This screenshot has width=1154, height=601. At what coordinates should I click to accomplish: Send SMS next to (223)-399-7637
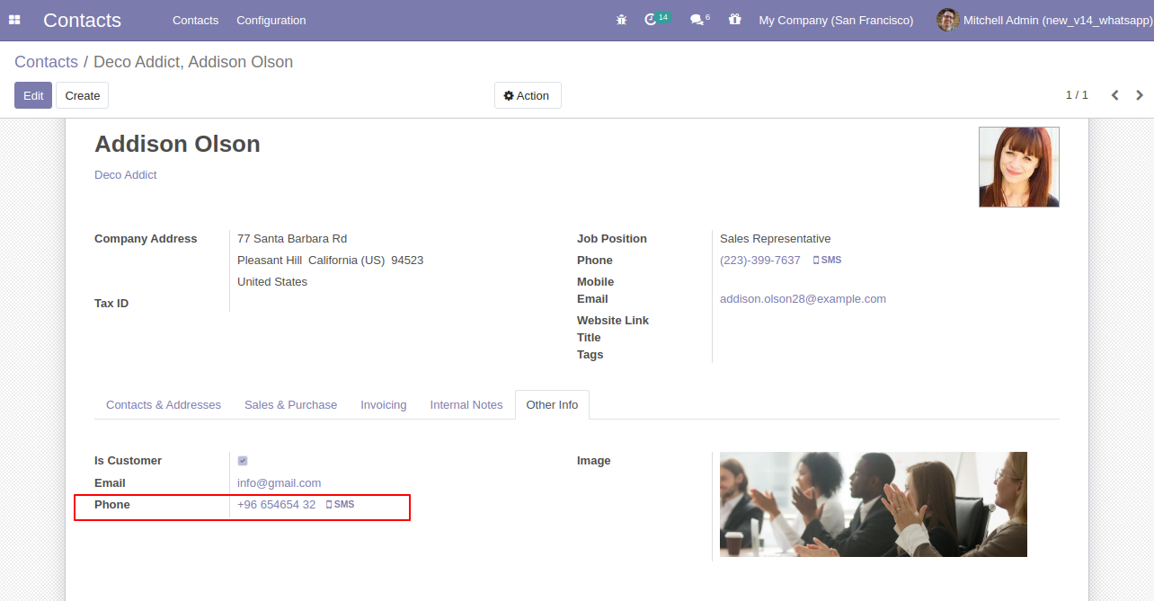(827, 261)
